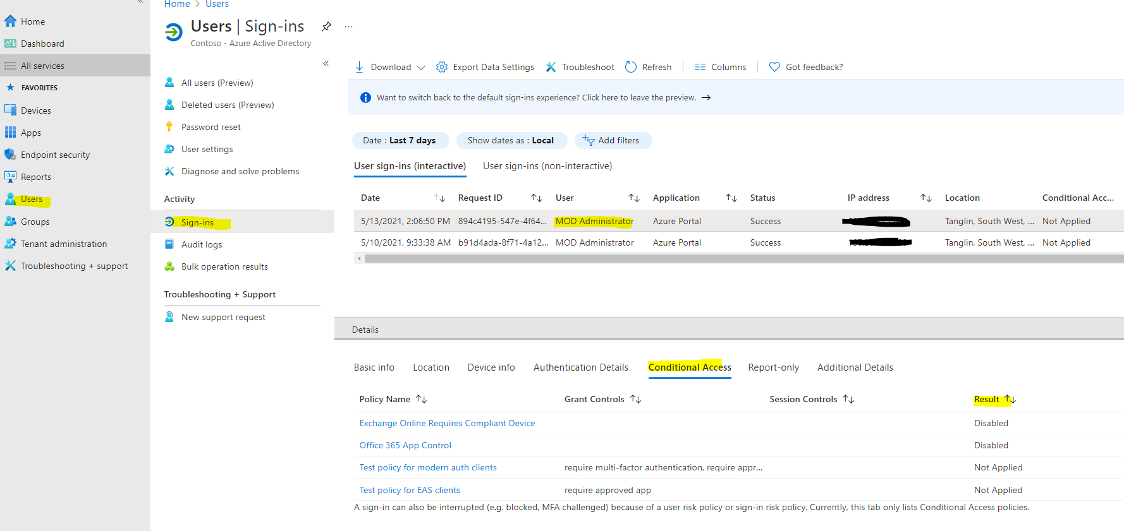
Task: Sort policies by Session Controls arrows
Action: pos(848,399)
